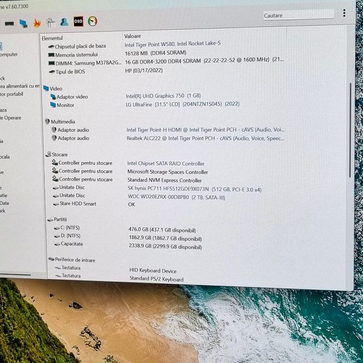Open the three-dot menu beside search

[344, 13]
